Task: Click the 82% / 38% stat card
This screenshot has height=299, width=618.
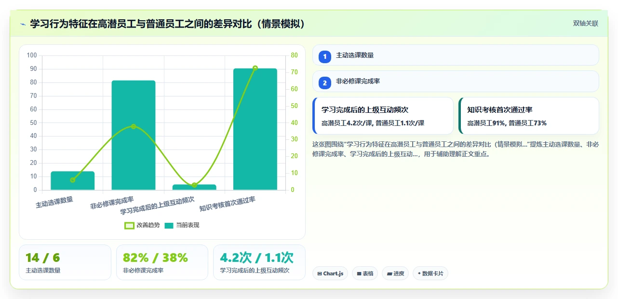Action: coord(162,262)
